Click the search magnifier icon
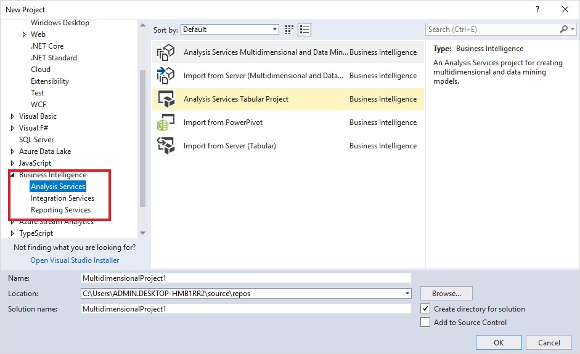Image resolution: width=580 pixels, height=354 pixels. coord(564,29)
